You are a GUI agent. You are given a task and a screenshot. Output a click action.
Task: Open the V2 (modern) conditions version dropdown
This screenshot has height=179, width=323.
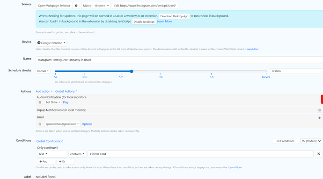(x=311, y=141)
